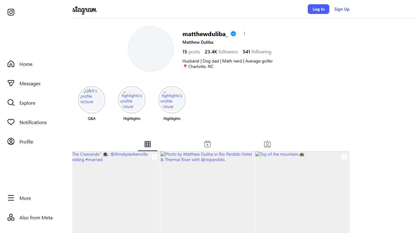Expand the More menu in sidebar
415x233 pixels.
pos(11,198)
